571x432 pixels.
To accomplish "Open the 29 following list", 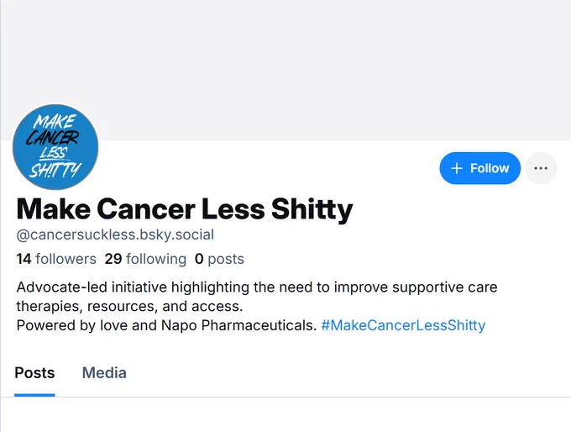I will 145,259.
